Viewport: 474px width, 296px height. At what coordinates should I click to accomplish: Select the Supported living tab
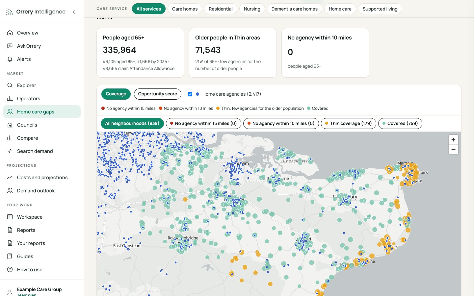tap(380, 9)
